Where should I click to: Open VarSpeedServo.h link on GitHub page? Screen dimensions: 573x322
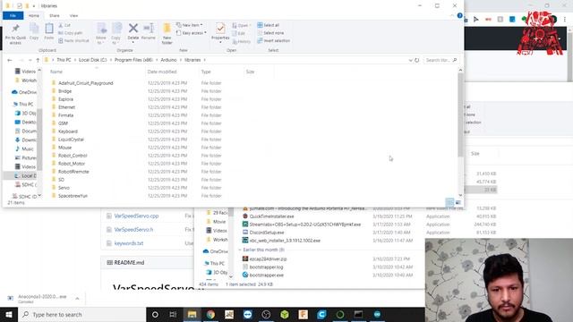tap(133, 230)
